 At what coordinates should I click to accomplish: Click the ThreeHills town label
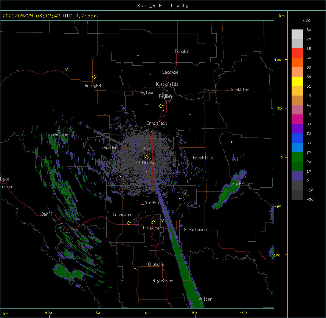[202, 158]
